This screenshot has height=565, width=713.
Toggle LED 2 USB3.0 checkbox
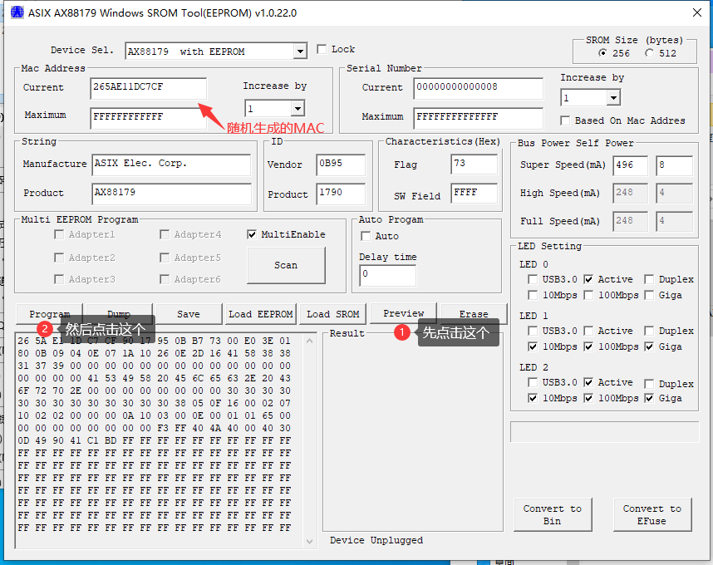point(533,382)
